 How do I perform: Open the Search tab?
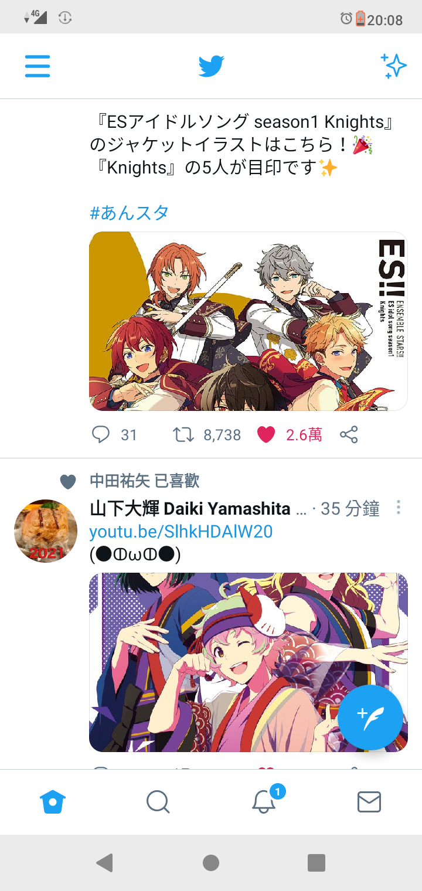coord(158,801)
